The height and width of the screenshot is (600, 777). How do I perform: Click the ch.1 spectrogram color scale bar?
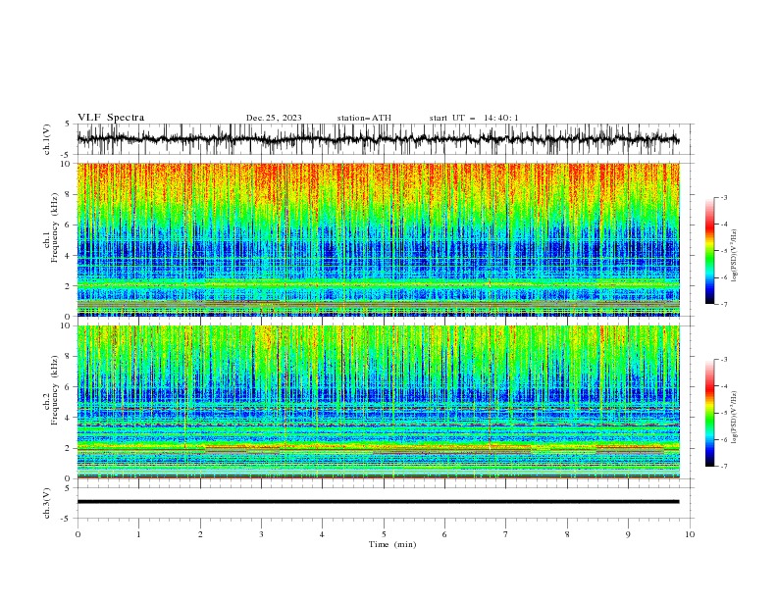[710, 251]
